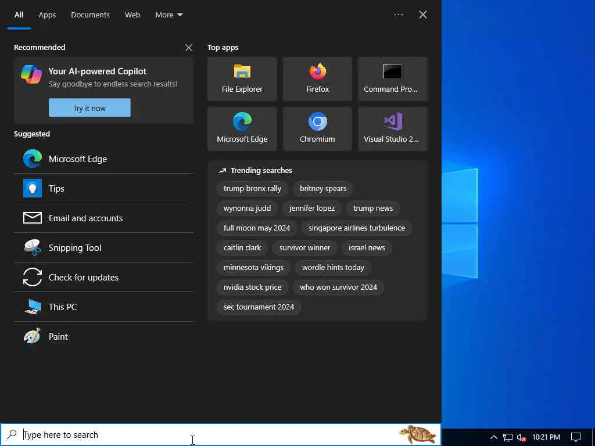Search trending 'britney spears'
The image size is (595, 446).
click(x=323, y=189)
